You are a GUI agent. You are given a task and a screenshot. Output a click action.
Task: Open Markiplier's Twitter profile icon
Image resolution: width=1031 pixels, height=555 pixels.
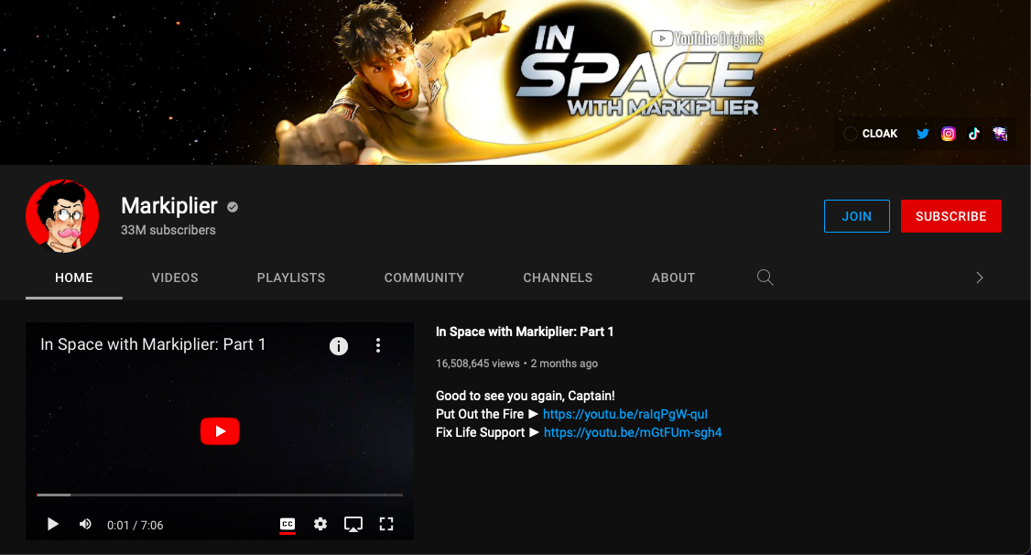tap(923, 134)
